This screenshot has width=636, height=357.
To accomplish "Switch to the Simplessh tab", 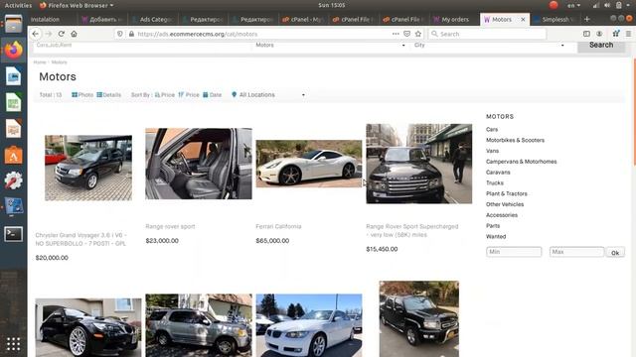I will [555, 19].
